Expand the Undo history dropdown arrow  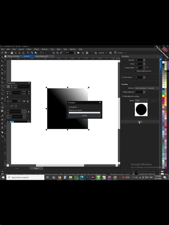click(x=43, y=53)
